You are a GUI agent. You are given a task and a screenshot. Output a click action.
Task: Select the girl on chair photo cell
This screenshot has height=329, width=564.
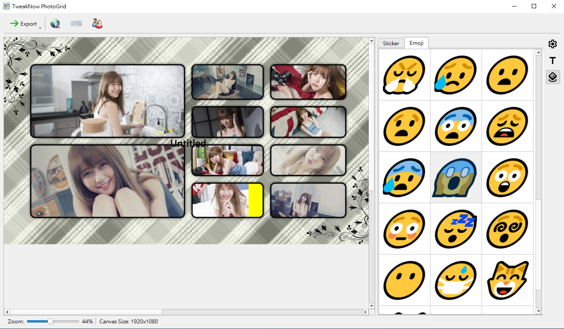coord(228,82)
